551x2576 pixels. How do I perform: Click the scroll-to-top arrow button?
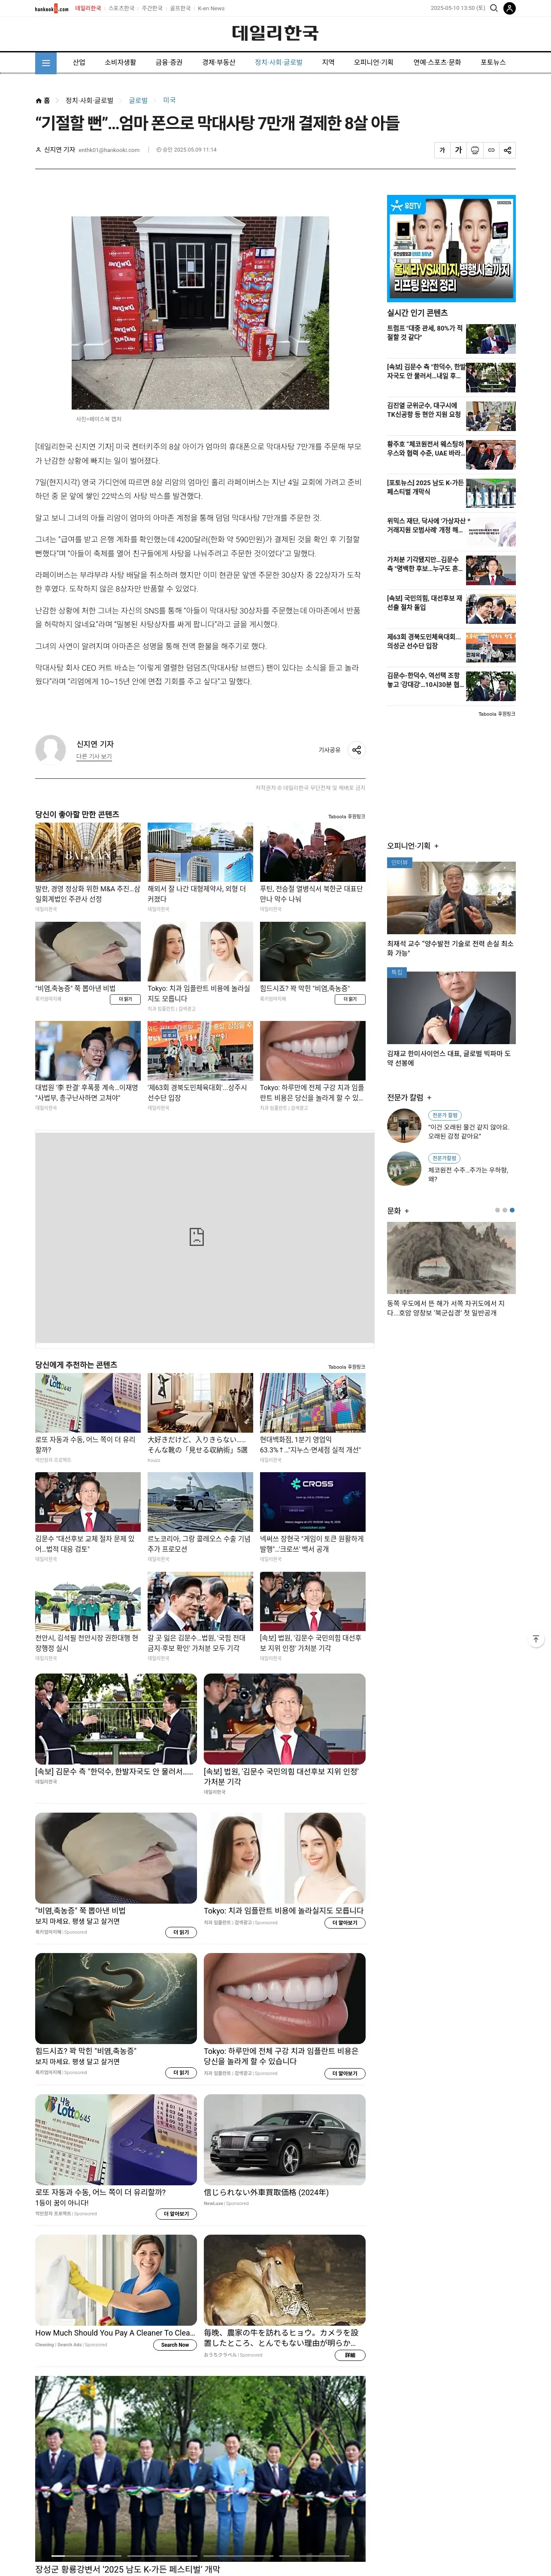tap(536, 1639)
